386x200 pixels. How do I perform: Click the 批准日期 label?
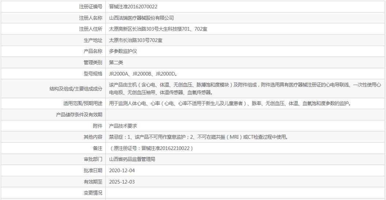point(93,170)
